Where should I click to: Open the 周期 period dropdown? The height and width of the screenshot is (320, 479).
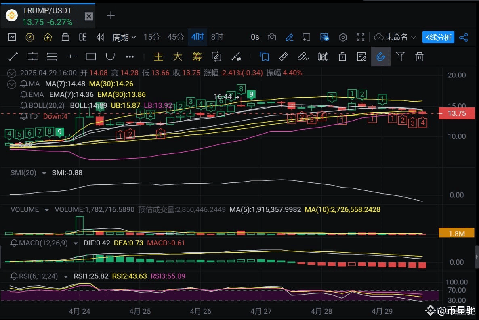click(x=124, y=37)
